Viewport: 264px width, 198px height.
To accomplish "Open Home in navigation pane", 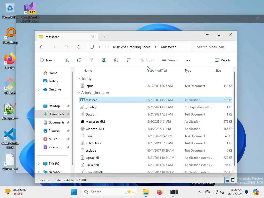I will click(x=53, y=73).
